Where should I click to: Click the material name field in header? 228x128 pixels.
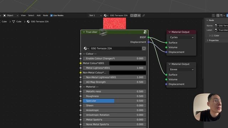[x=119, y=15]
